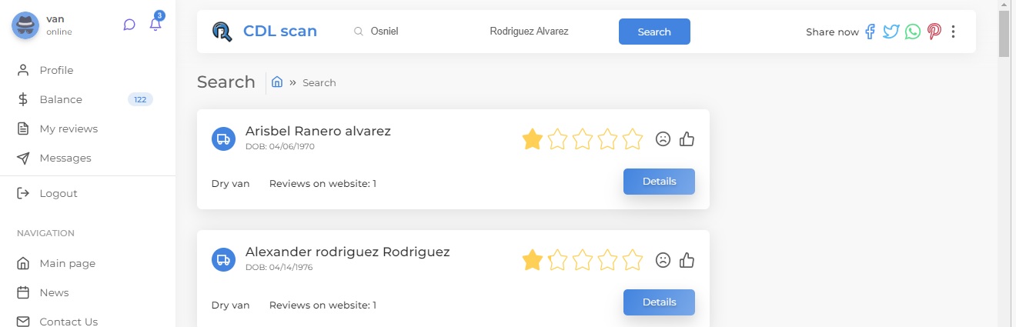Open Profile in the sidebar
This screenshot has width=1016, height=327.
[56, 70]
